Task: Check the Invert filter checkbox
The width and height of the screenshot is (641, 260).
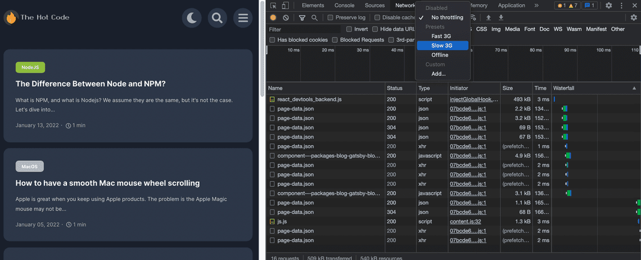Action: pos(349,29)
